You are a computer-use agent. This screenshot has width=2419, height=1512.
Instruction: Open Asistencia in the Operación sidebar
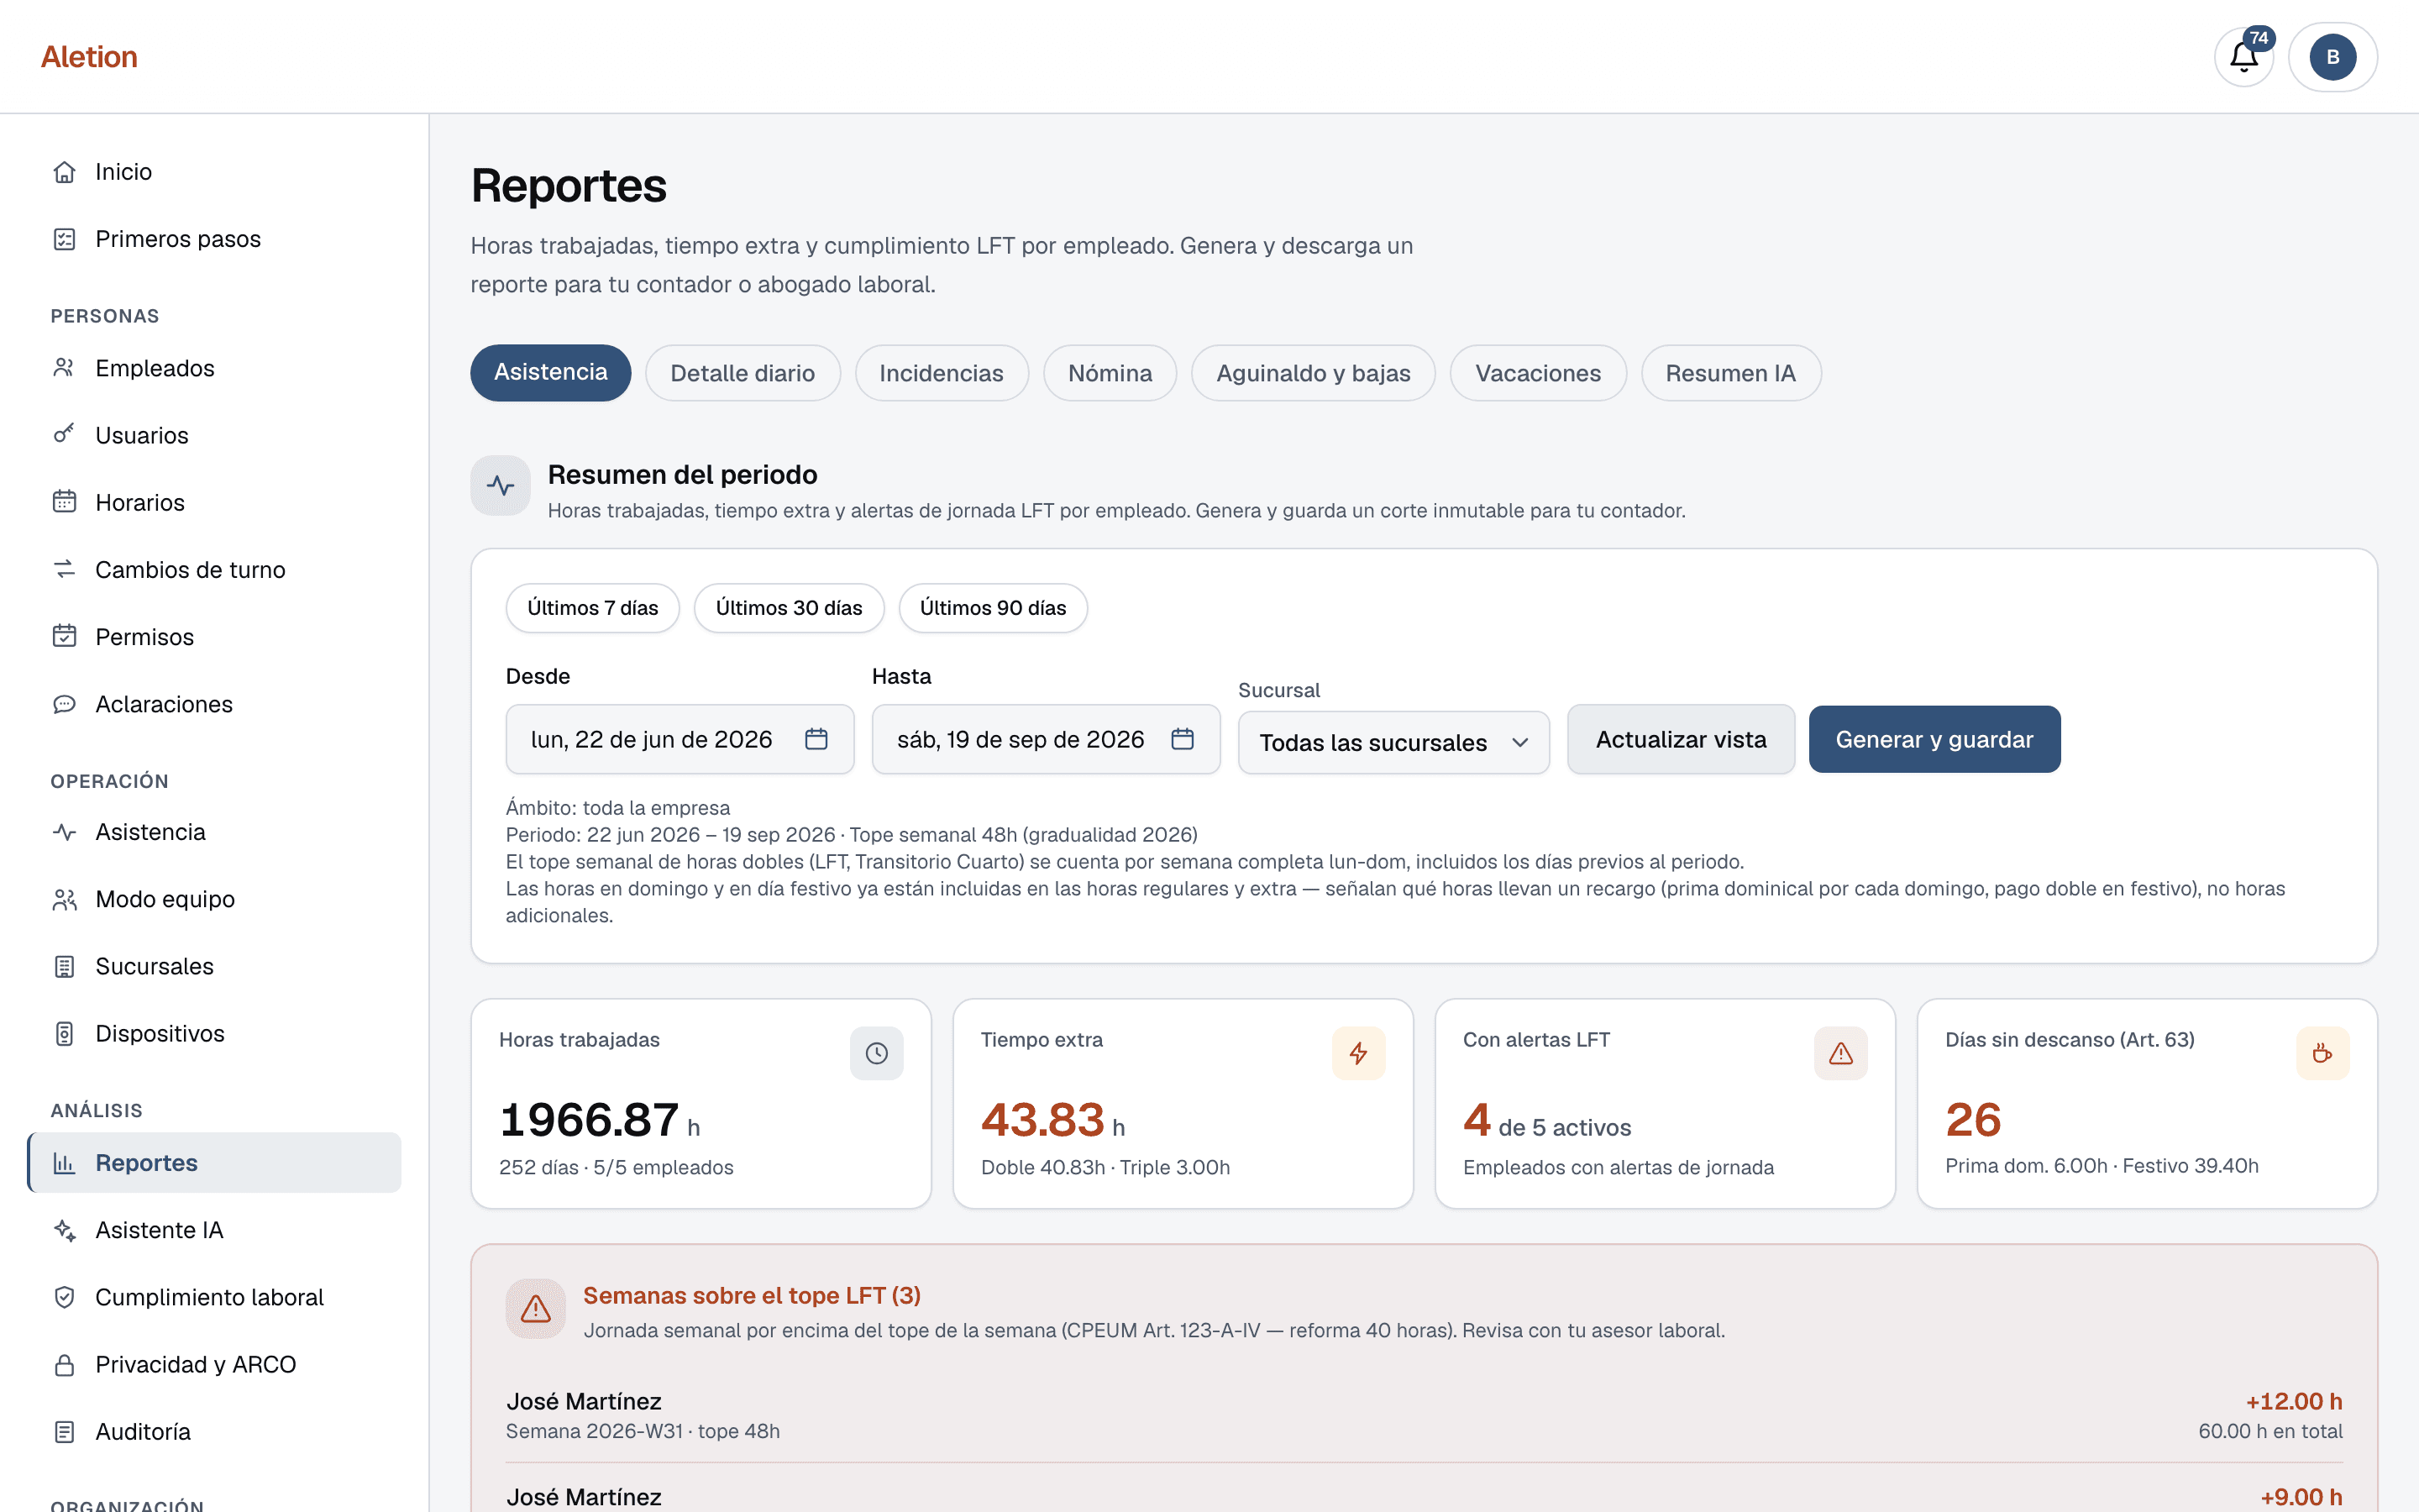pyautogui.click(x=214, y=832)
